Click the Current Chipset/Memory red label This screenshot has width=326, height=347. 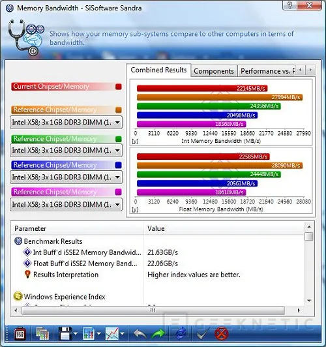click(x=63, y=86)
